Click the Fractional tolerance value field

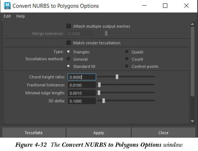tap(82, 85)
